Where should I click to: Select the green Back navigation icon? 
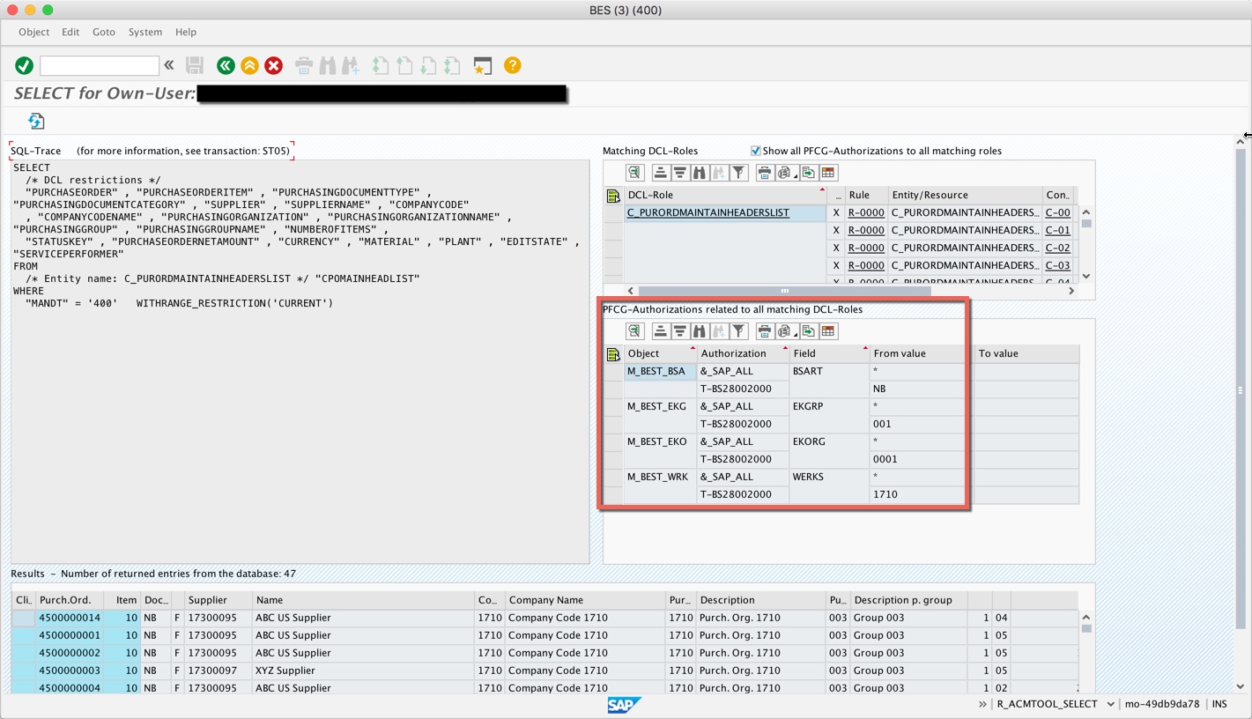pyautogui.click(x=224, y=64)
